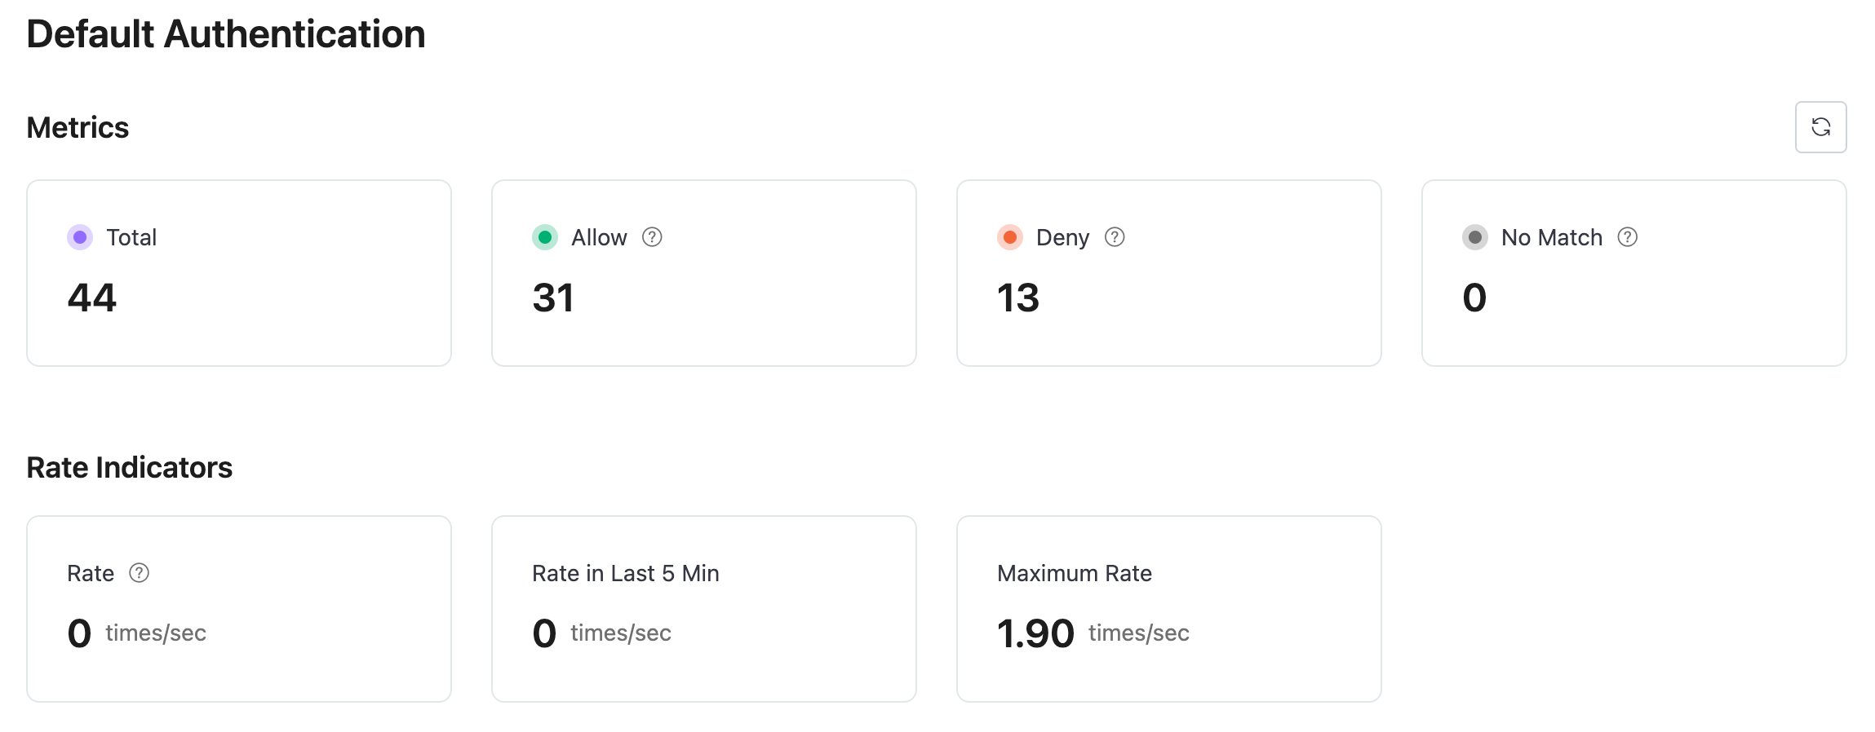
Task: Select the Rate in Last 5 Min label
Action: click(626, 573)
